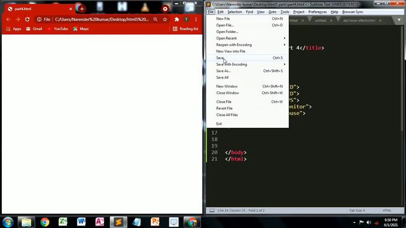
Task: Click the file info icon in address bar
Action: [39, 20]
